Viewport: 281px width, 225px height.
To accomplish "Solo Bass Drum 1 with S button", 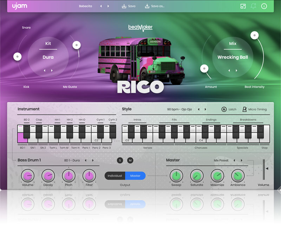I will [x=120, y=160].
